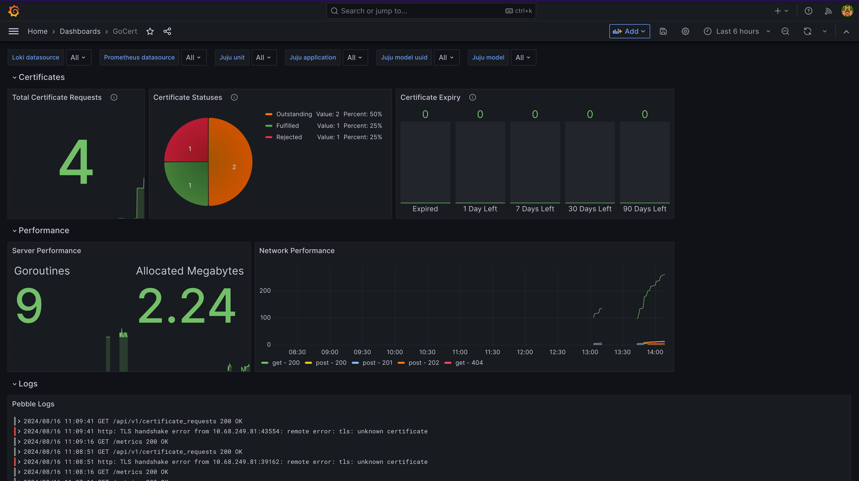Open the hamburger navigation menu
The image size is (859, 481).
(x=13, y=31)
